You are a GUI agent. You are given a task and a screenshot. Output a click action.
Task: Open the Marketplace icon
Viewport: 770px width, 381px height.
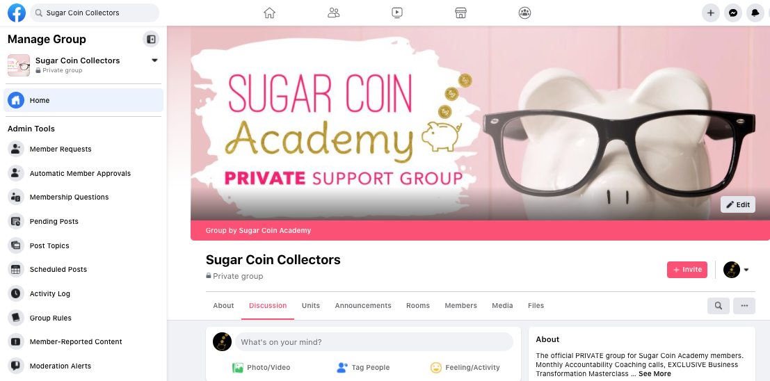tap(460, 13)
